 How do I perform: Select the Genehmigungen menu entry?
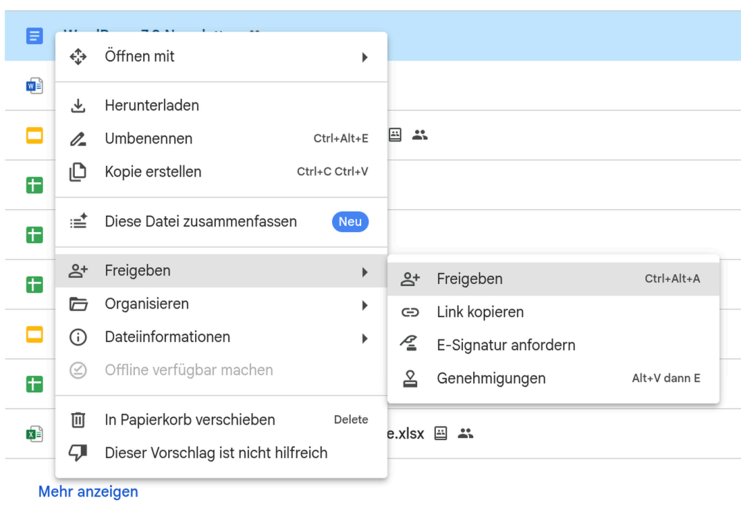pos(491,379)
